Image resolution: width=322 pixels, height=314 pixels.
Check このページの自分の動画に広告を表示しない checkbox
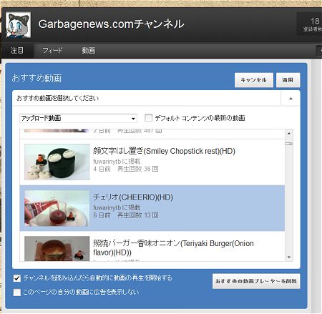17,293
